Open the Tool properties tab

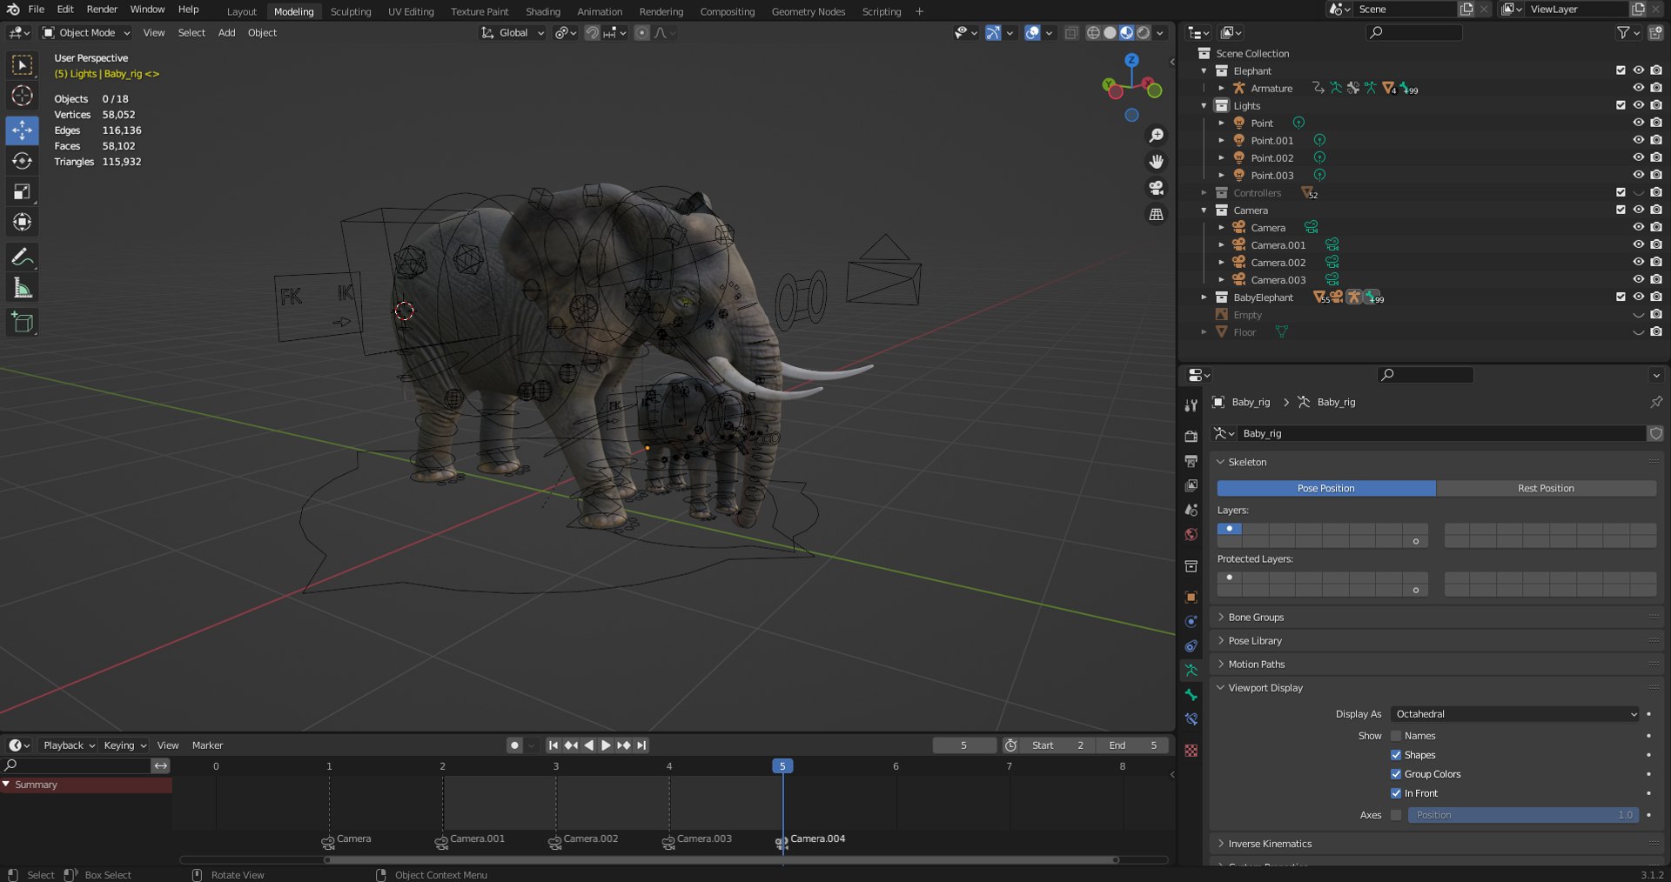1191,405
